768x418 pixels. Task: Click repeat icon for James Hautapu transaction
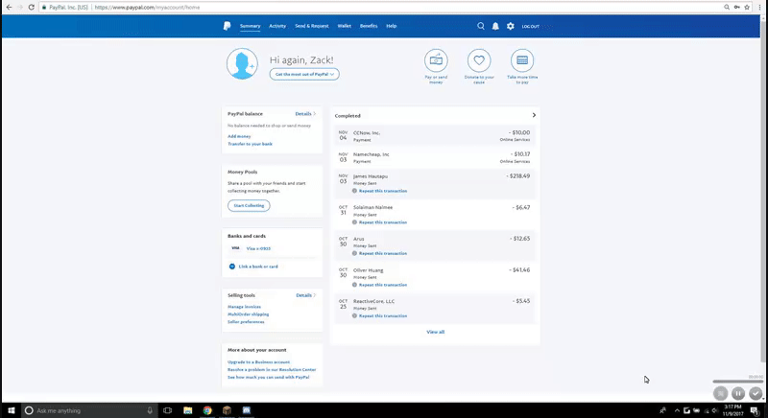click(354, 191)
